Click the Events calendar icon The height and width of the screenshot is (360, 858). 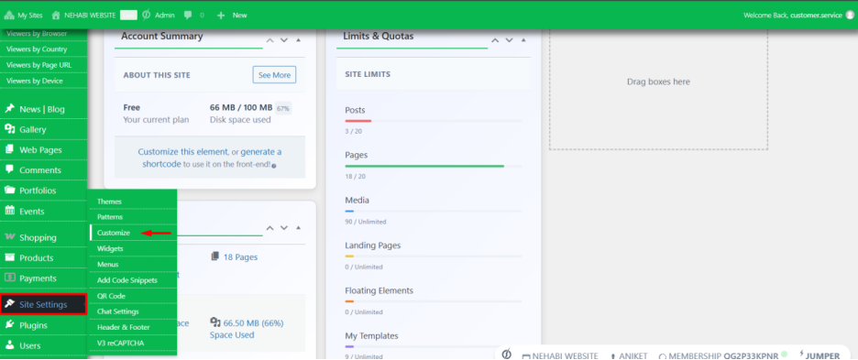click(x=9, y=211)
